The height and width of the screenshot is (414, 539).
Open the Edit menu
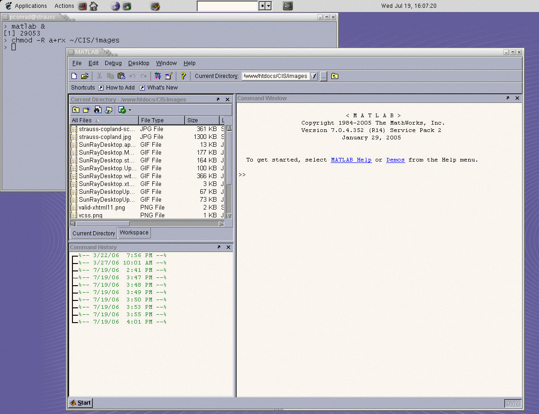pos(93,63)
